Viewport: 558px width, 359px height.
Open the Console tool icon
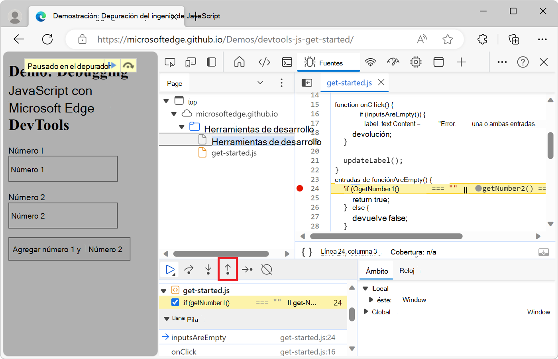click(x=287, y=62)
